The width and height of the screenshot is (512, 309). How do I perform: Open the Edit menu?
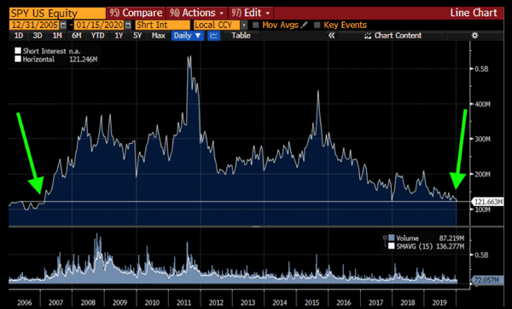pyautogui.click(x=250, y=13)
